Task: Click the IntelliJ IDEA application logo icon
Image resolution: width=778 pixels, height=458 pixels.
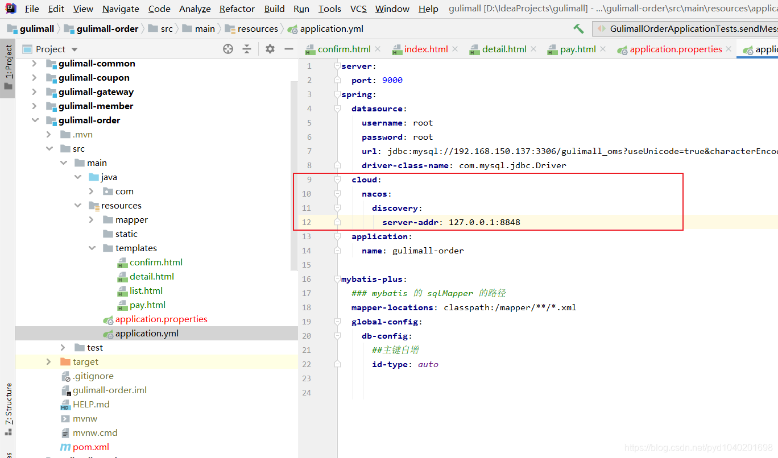Action: [x=11, y=9]
